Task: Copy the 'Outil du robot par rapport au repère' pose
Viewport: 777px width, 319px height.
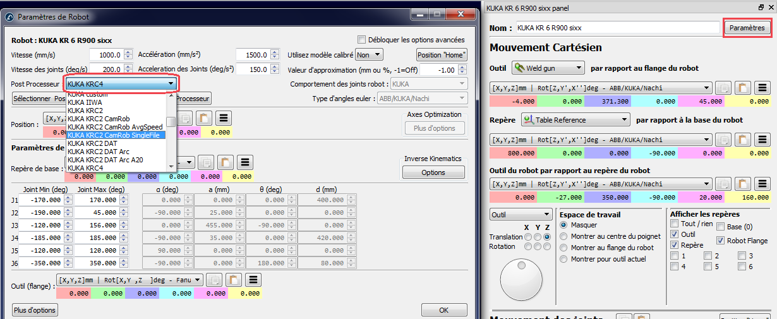Action: tap(724, 184)
